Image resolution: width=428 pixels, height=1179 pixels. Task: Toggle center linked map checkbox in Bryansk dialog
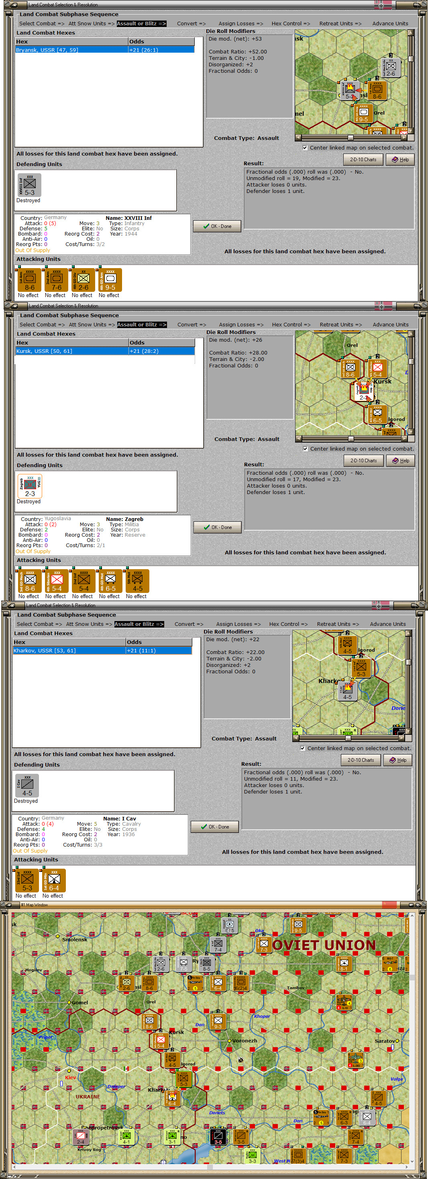[305, 148]
